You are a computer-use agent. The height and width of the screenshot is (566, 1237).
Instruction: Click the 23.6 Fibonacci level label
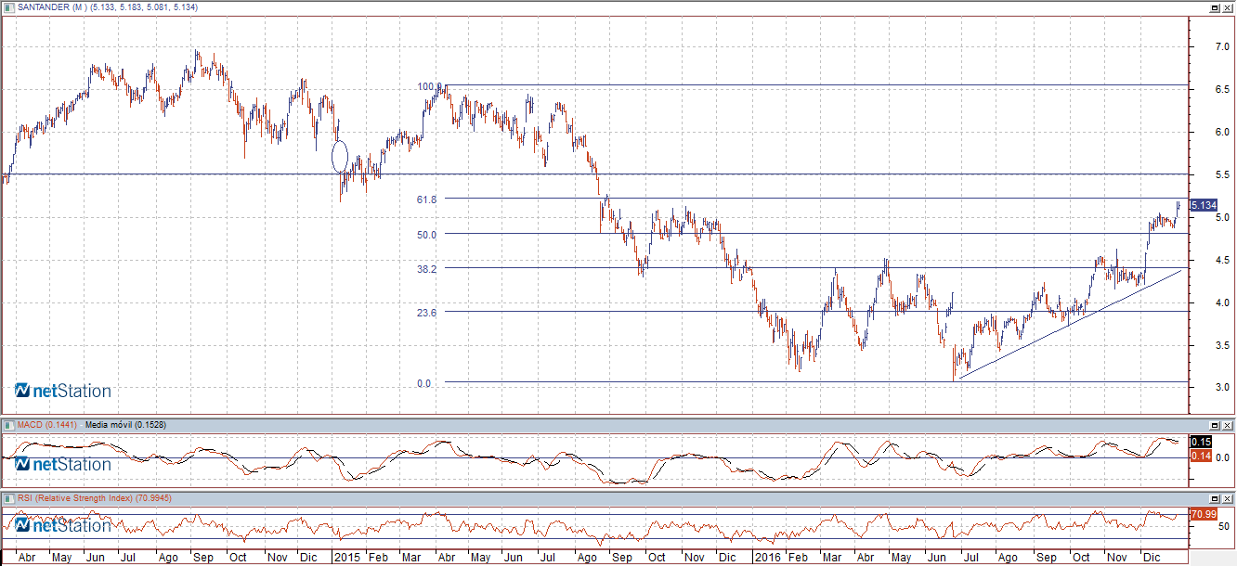coord(426,313)
